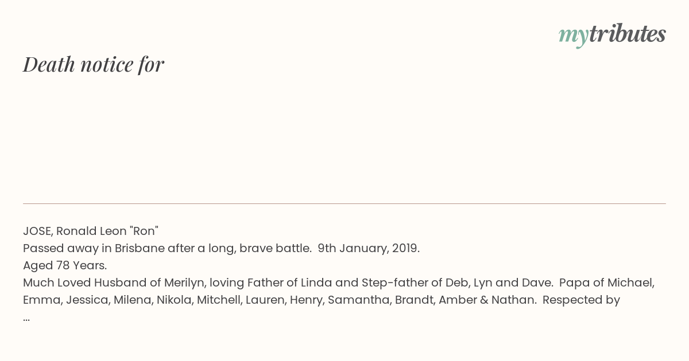This screenshot has width=689, height=361.
Task: Click the green "my" part of the logo
Action: [x=573, y=37]
